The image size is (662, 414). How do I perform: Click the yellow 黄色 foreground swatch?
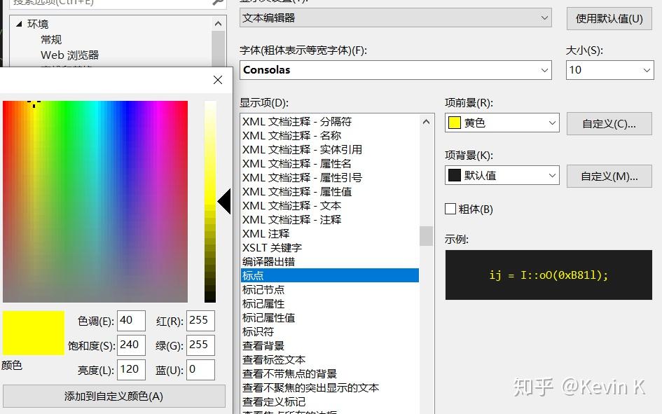(x=455, y=122)
